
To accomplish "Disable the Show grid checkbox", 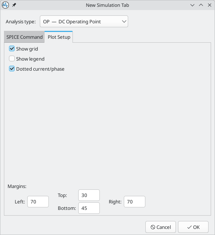I will 12,49.
